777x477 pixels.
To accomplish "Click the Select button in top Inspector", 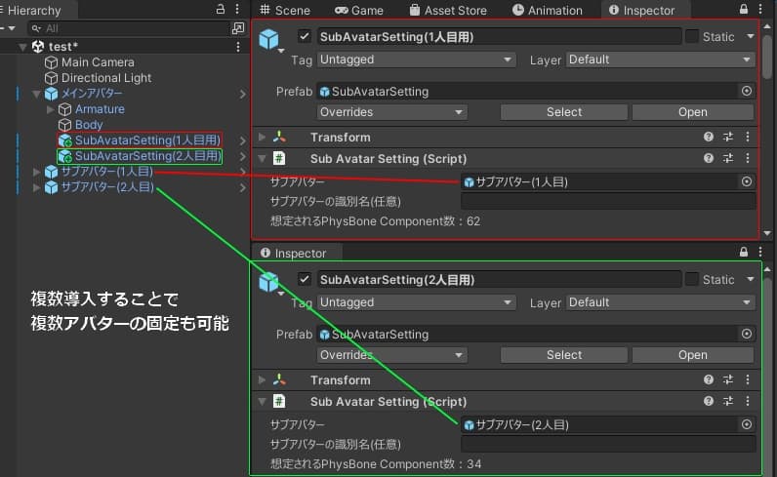I will pyautogui.click(x=563, y=112).
